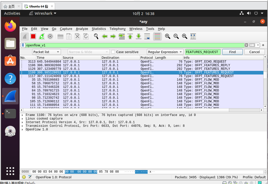Viewport: 268px width, 184px height.
Task: Jump to the last packet
Action: (139, 36)
